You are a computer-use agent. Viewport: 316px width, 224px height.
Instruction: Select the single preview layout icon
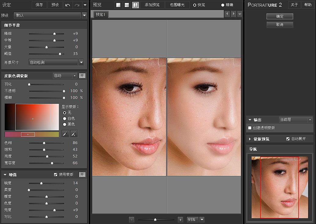pos(118,5)
